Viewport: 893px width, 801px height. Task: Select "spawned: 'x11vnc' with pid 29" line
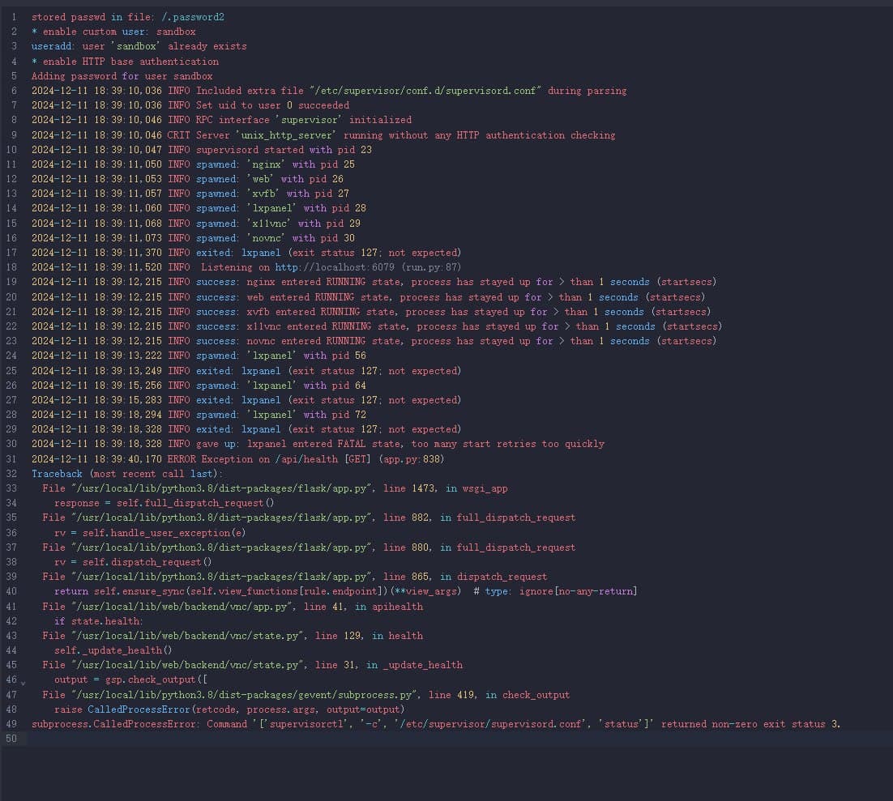(196, 224)
